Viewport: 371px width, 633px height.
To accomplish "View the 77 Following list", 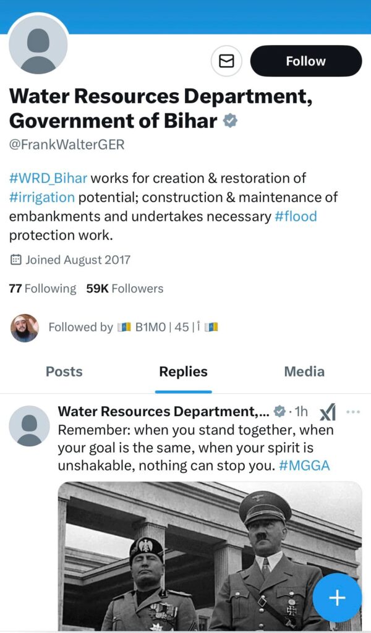I will [x=43, y=289].
